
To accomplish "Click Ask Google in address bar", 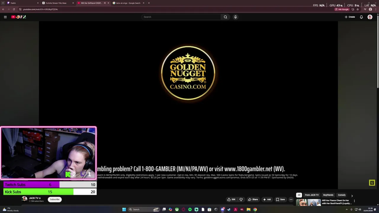I will tap(342, 9).
